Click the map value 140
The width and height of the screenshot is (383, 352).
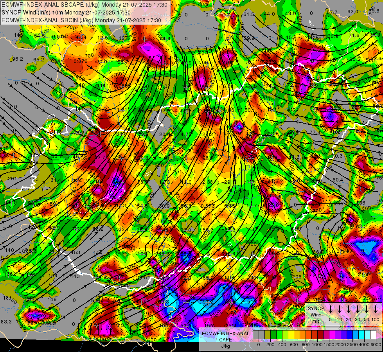[9, 250]
